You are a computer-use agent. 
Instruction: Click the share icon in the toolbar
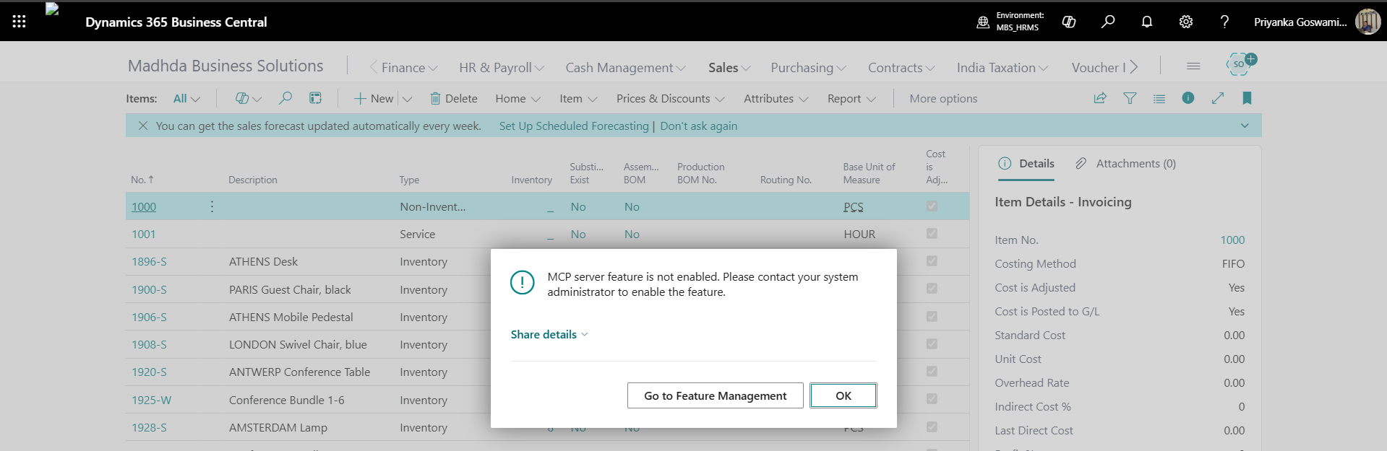coord(1100,98)
